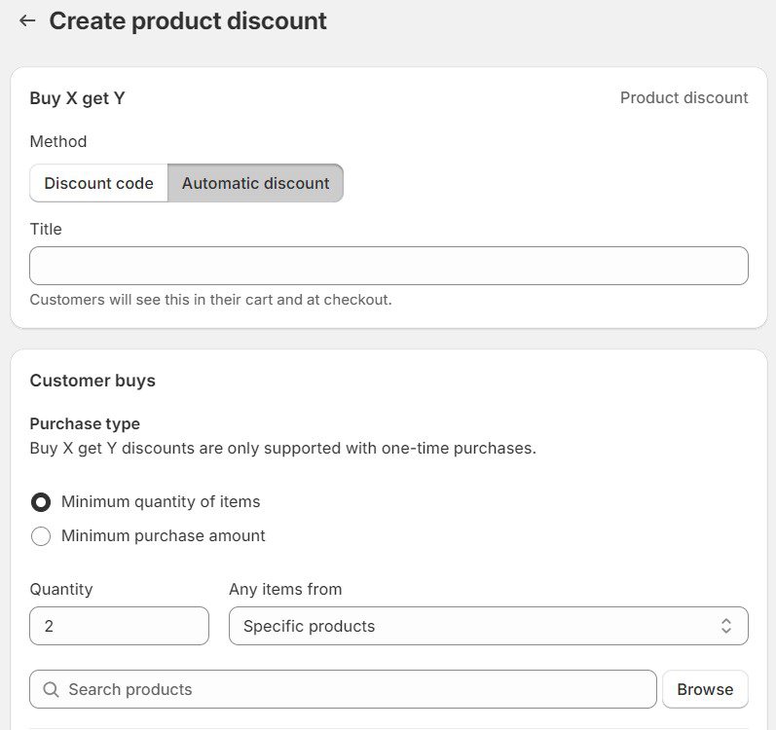Click the magnifier icon in Search products
The image size is (776, 730).
tap(52, 689)
